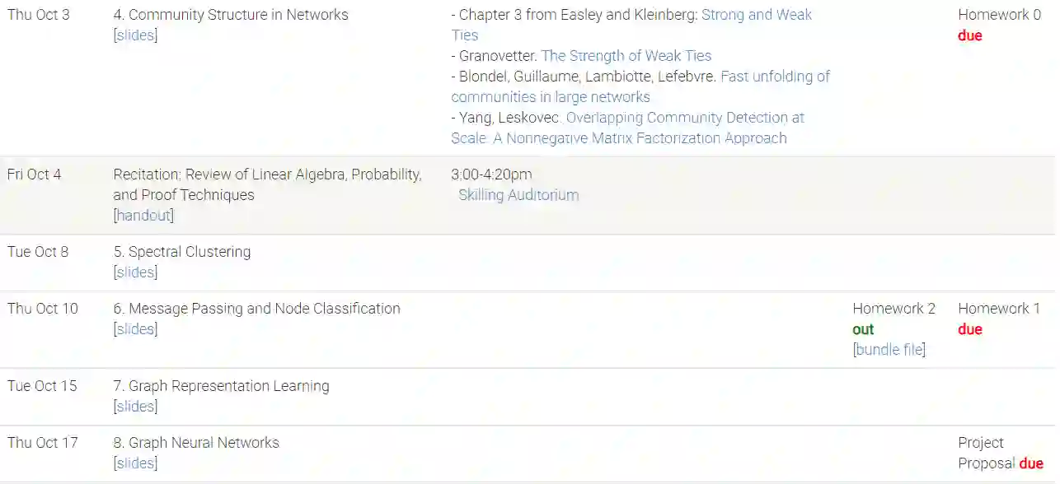
Task: Select the Thu Oct 17 date cell
Action: 43,443
